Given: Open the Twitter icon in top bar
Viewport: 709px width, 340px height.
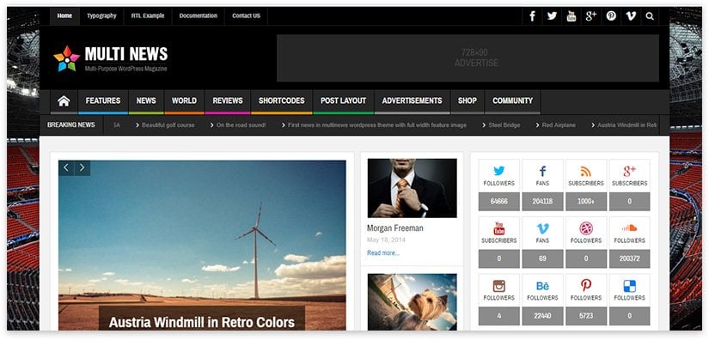Looking at the screenshot, I should click(x=552, y=16).
